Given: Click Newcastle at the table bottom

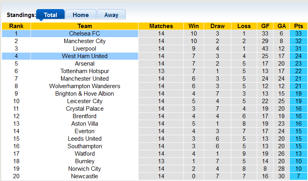Looking at the screenshot, I should [x=85, y=176].
